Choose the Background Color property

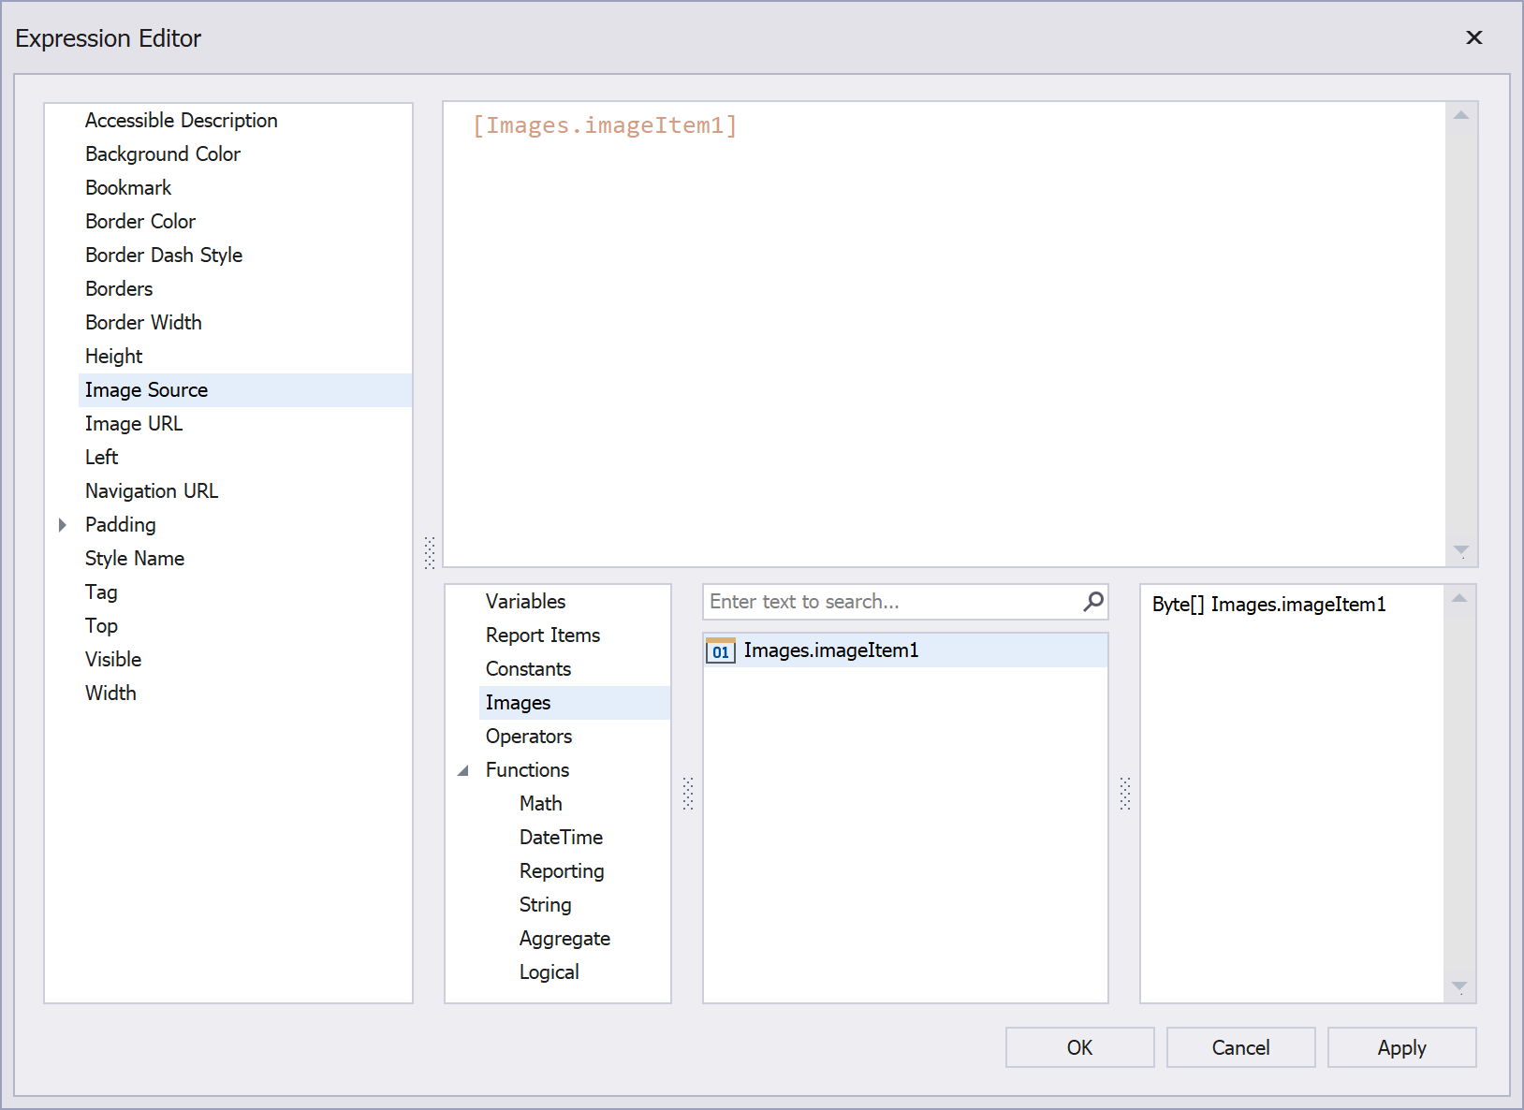(x=163, y=154)
